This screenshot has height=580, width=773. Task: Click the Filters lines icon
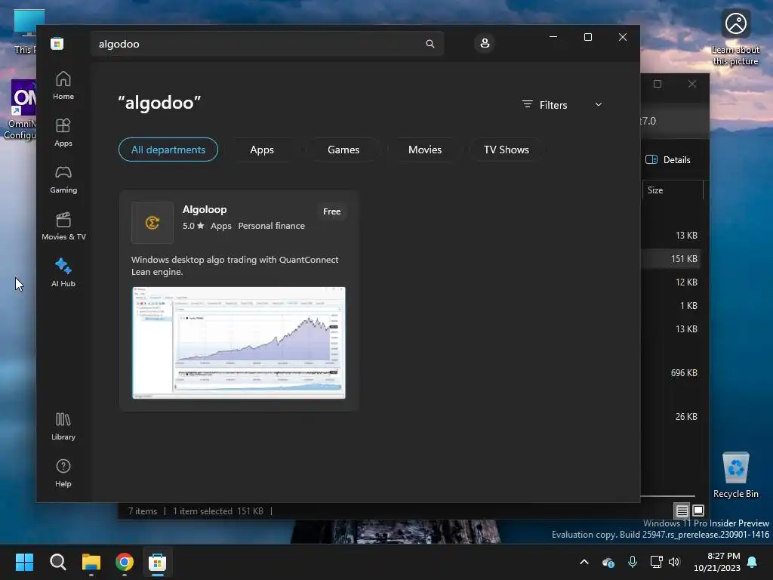pyautogui.click(x=528, y=104)
